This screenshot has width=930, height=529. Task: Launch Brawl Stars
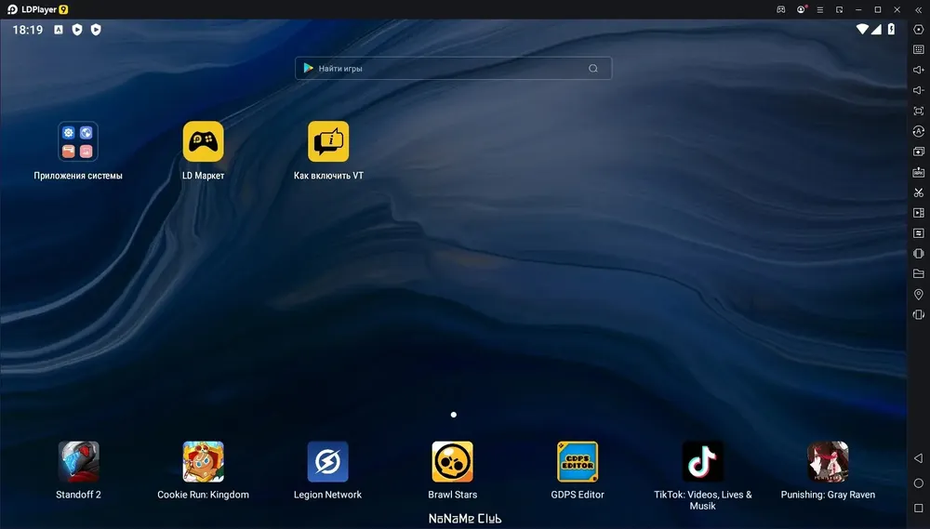pos(453,461)
